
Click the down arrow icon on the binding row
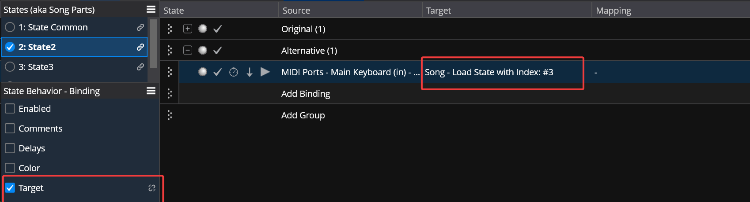pos(250,72)
